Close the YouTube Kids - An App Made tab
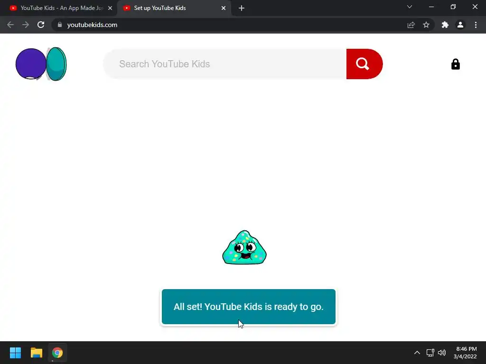The height and width of the screenshot is (364, 486). click(x=110, y=8)
